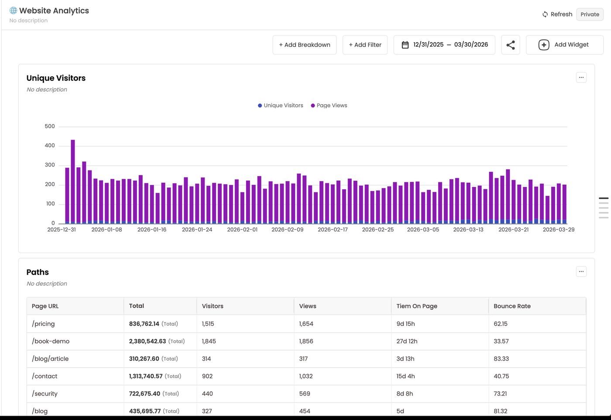Click the bounce rate value 62.15

click(x=501, y=324)
